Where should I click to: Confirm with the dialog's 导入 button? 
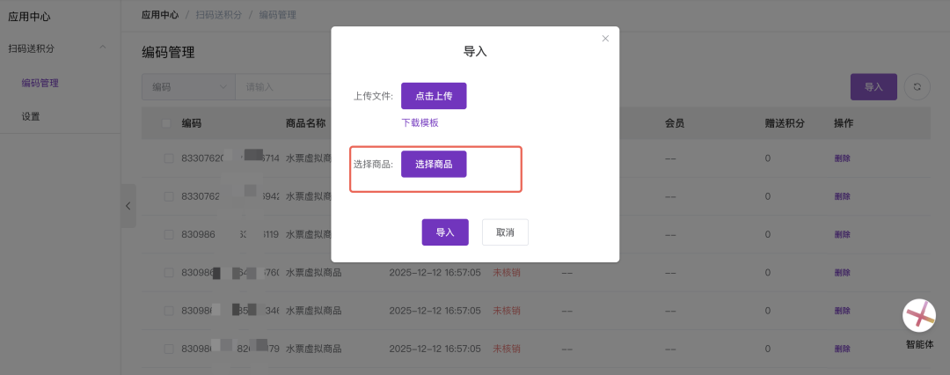tap(445, 232)
